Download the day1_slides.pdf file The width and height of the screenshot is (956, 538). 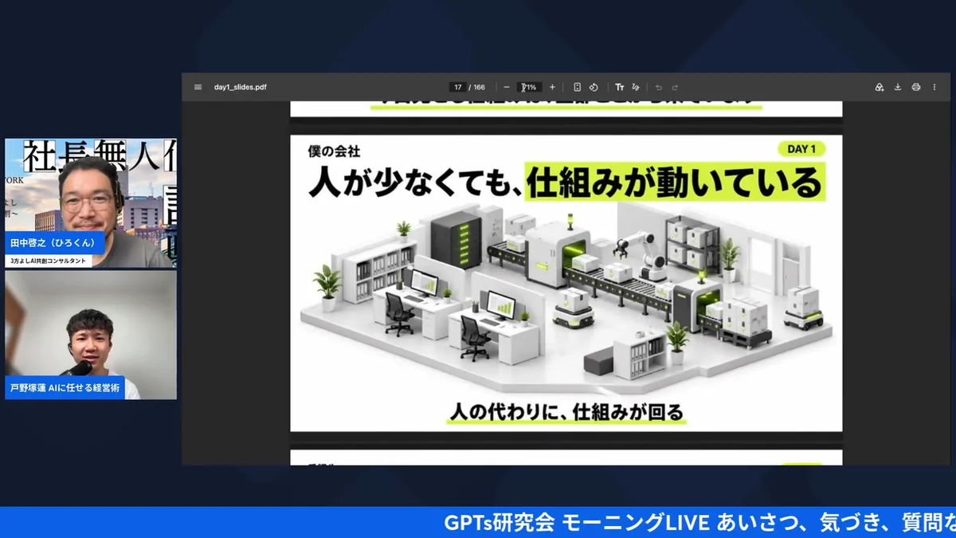pyautogui.click(x=898, y=87)
